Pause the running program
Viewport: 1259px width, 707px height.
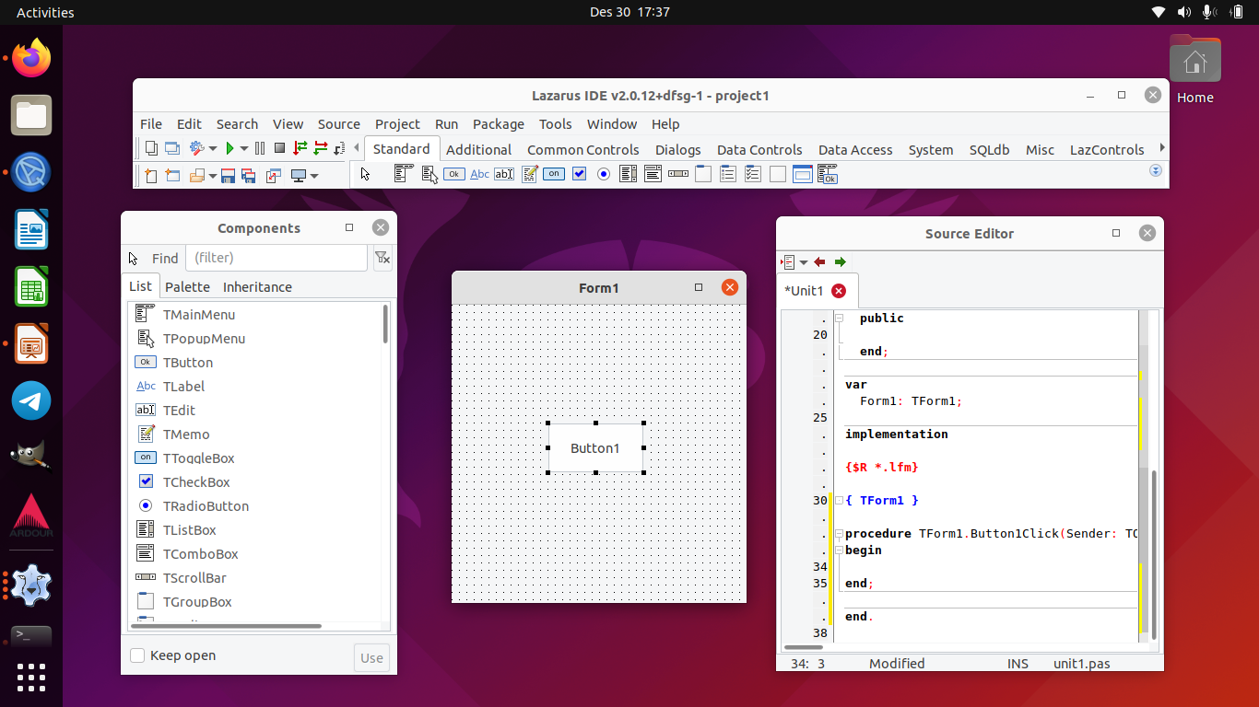click(260, 148)
